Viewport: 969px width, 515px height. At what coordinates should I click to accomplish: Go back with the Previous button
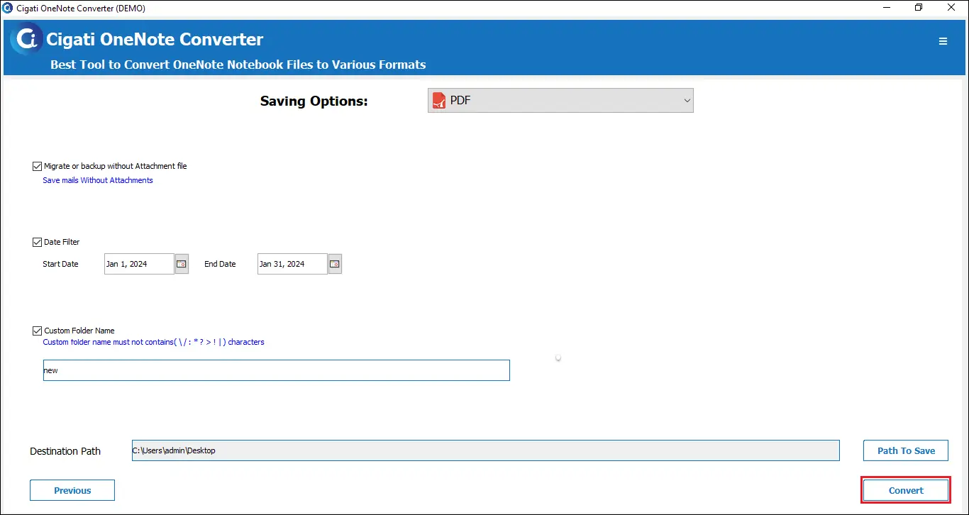(x=72, y=490)
